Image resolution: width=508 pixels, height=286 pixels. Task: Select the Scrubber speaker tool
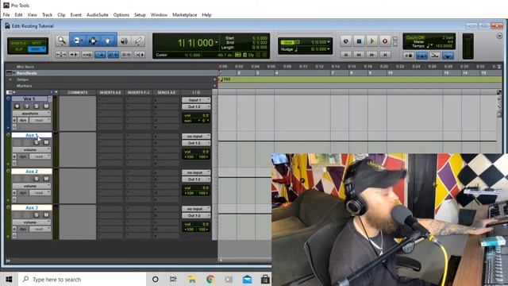coord(124,41)
